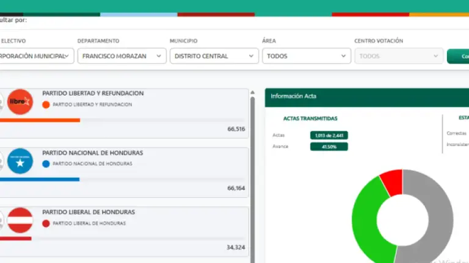
Task: Open the Departamento dropdown showing Francisco Morazan
Action: pyautogui.click(x=122, y=56)
